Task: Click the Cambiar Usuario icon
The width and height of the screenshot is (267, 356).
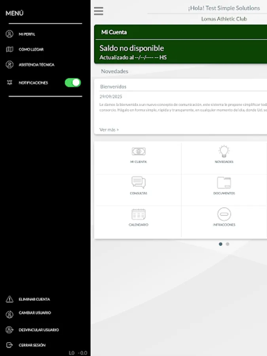Action: pos(9,314)
